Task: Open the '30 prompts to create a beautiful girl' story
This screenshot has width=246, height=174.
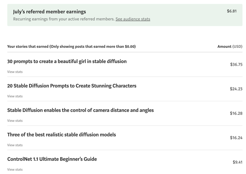Action: coord(67,61)
